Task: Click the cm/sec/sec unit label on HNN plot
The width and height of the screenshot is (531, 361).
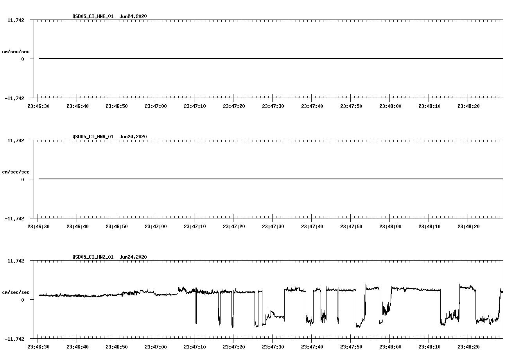Action: [x=16, y=172]
